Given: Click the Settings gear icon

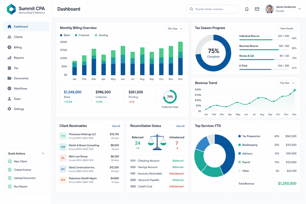Looking at the screenshot, I should 9,109.
